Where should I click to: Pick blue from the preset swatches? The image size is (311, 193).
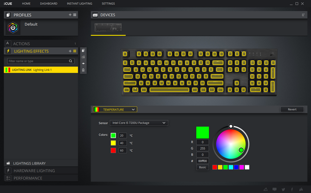tap(236, 167)
